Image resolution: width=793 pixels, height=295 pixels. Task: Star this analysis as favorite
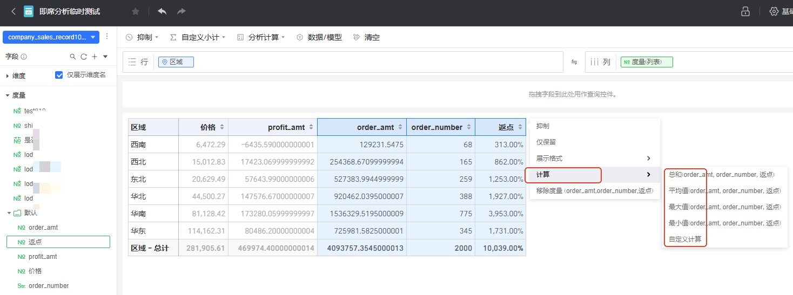pyautogui.click(x=135, y=11)
